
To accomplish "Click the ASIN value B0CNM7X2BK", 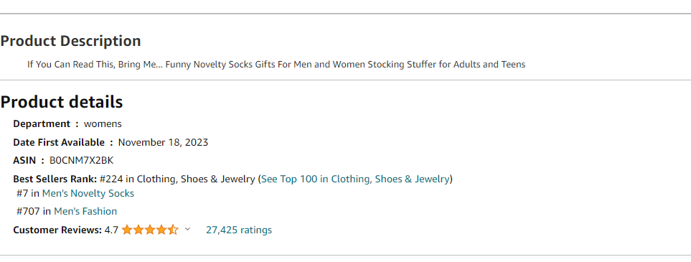I will pos(82,160).
